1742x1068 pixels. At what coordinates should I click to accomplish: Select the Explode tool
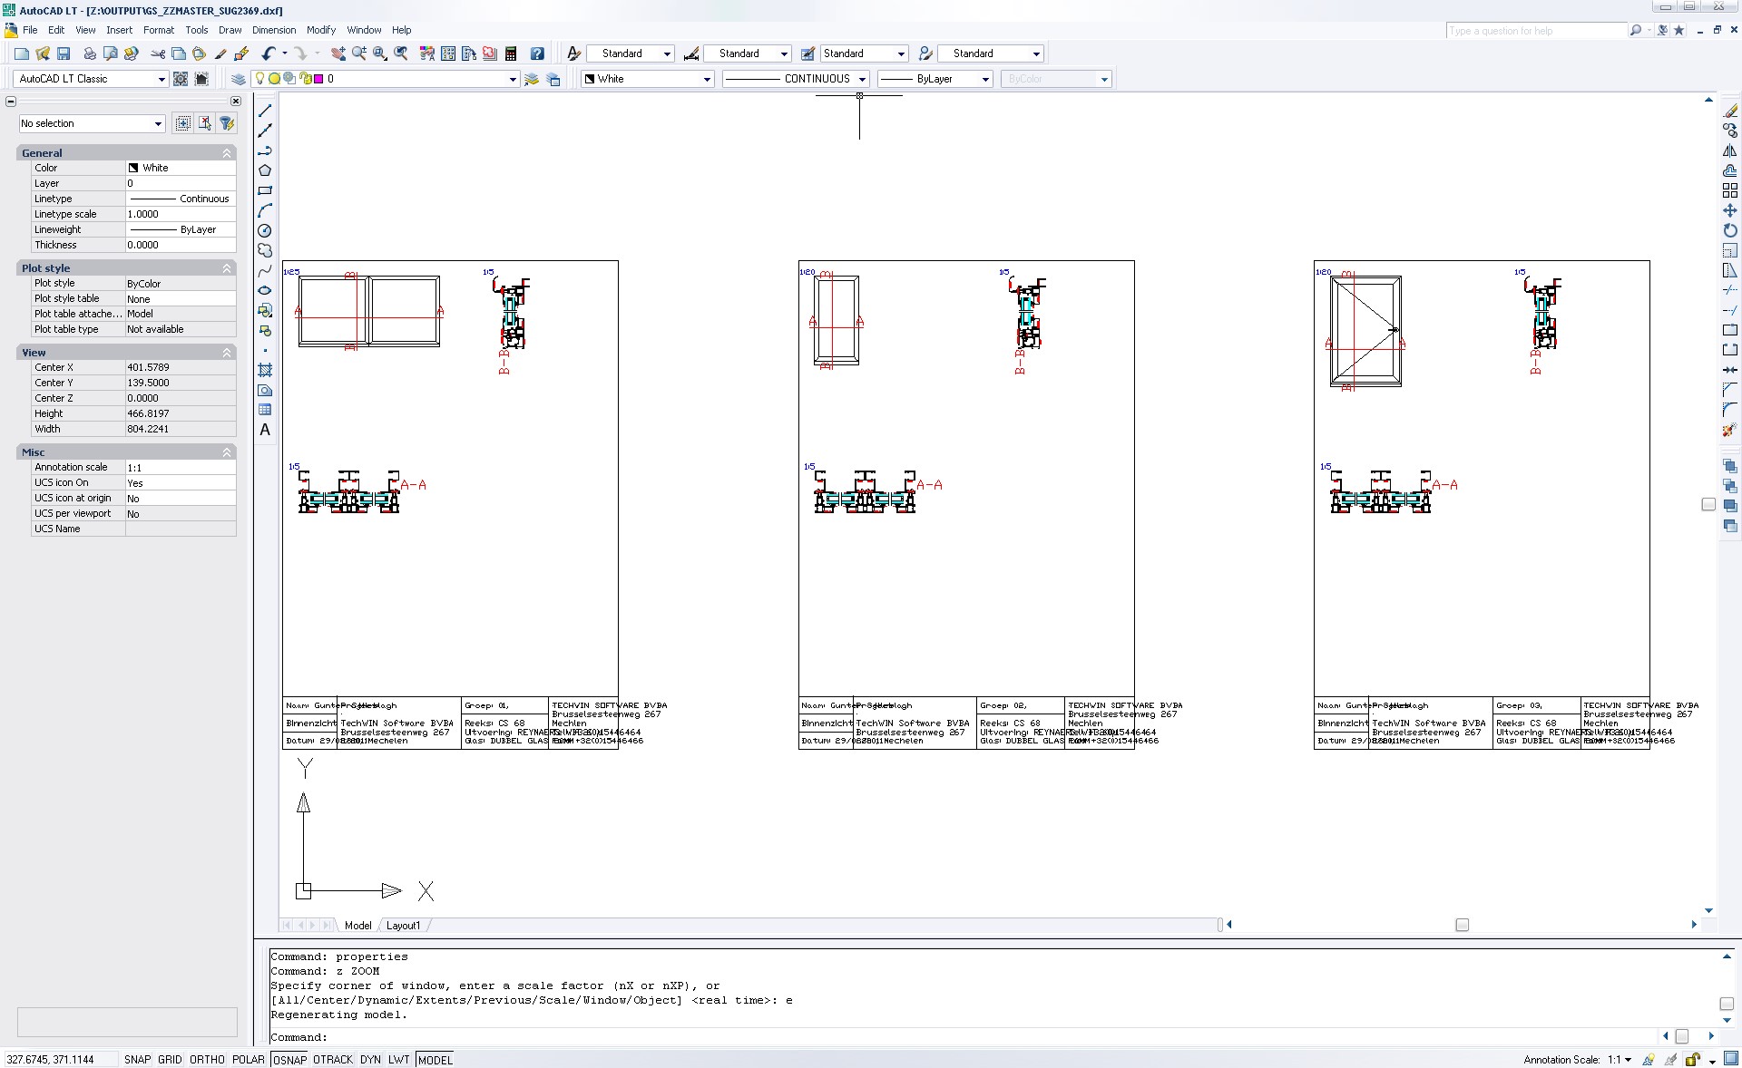pos(1730,430)
